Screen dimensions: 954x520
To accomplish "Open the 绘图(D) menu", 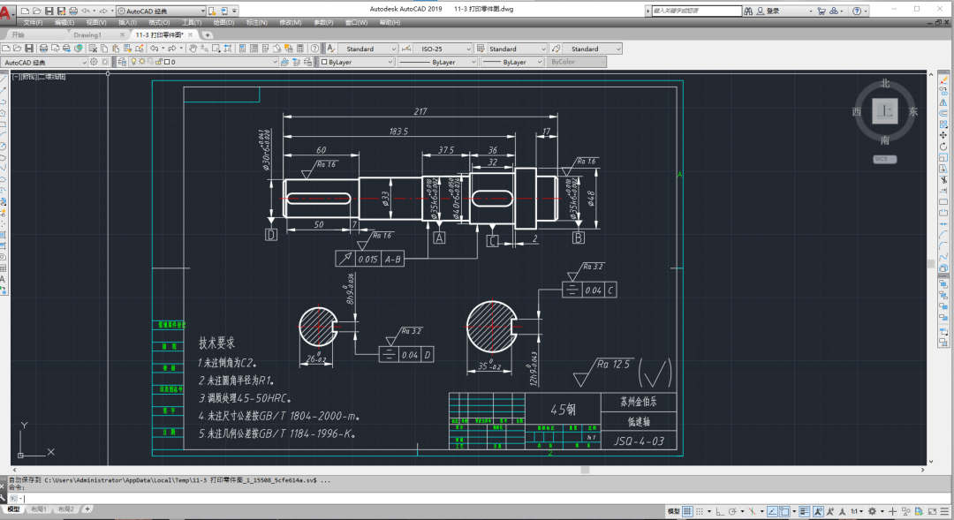I will (223, 22).
